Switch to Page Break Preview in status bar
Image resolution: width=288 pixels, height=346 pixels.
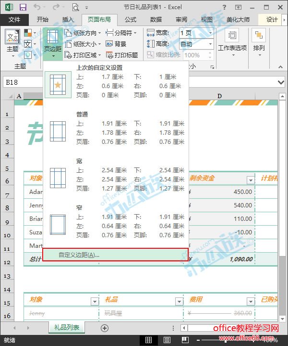click(185, 340)
